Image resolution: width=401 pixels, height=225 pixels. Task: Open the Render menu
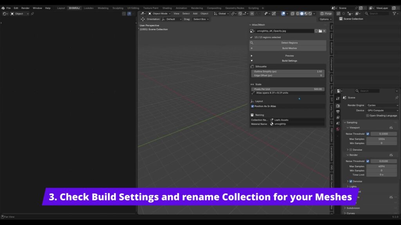tap(25, 8)
